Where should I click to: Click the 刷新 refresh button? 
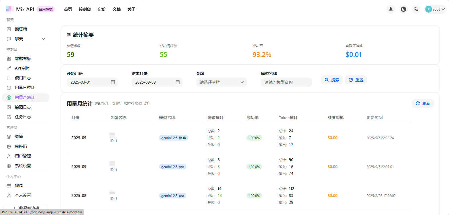[x=423, y=103]
